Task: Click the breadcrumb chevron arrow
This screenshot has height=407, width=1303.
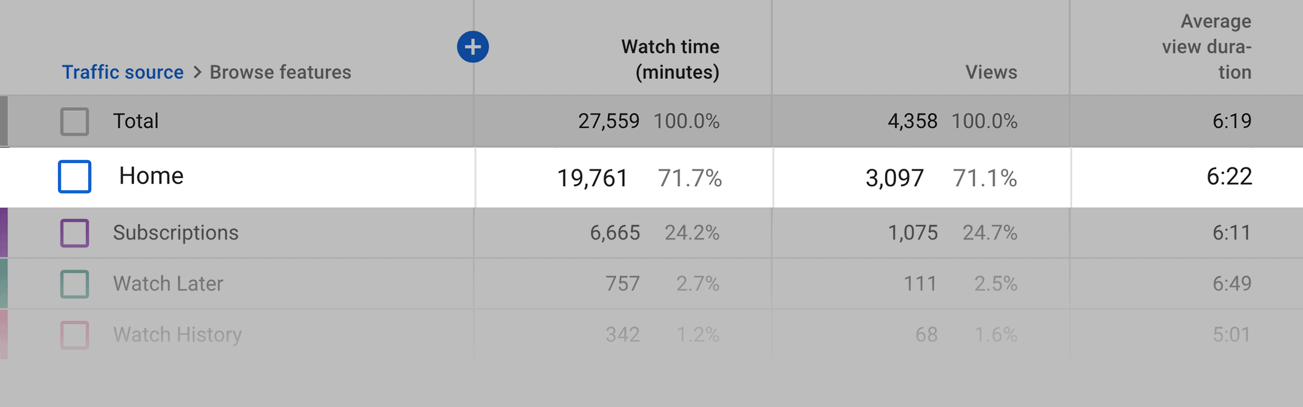Action: click(197, 72)
